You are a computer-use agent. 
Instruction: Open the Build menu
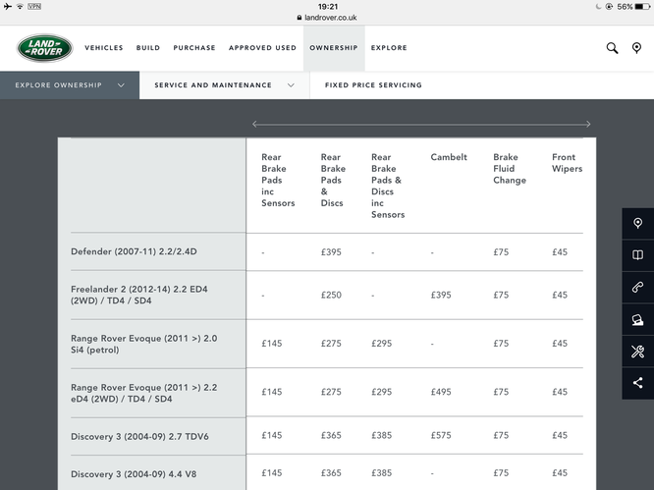(x=148, y=48)
